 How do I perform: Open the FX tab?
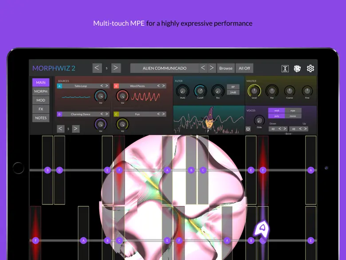pos(41,109)
